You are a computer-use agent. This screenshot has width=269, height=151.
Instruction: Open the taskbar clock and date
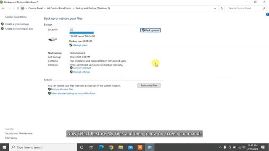pyautogui.click(x=252, y=147)
